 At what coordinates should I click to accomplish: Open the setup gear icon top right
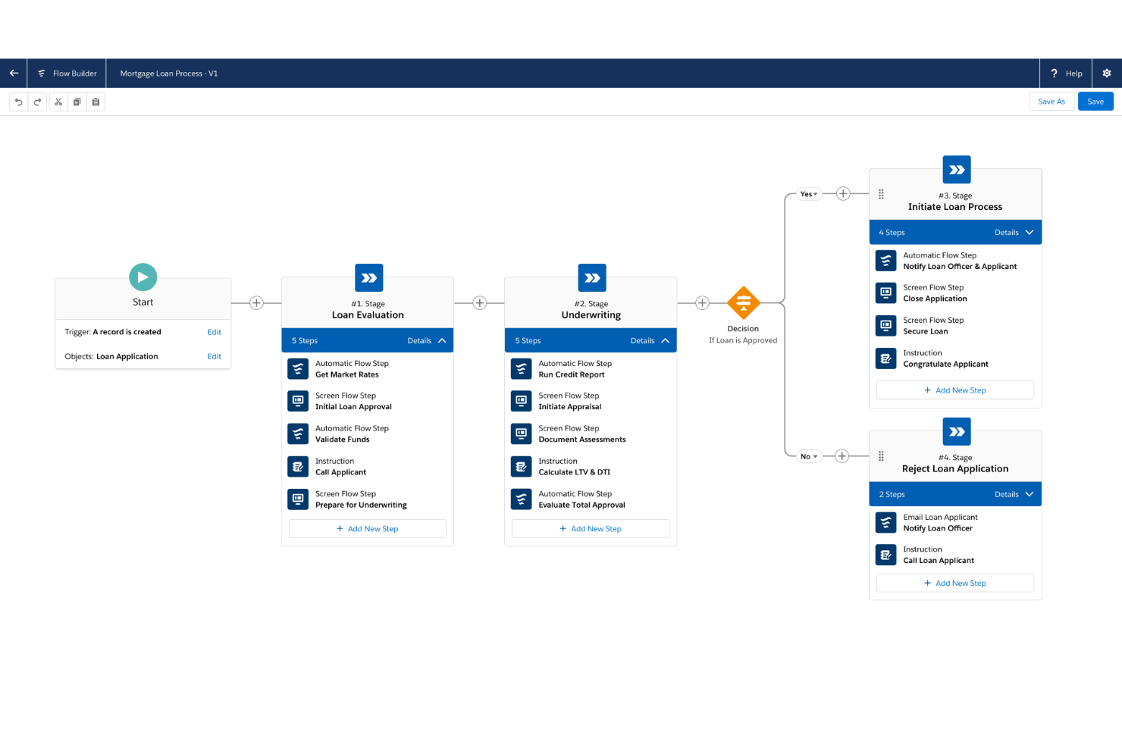tap(1107, 73)
